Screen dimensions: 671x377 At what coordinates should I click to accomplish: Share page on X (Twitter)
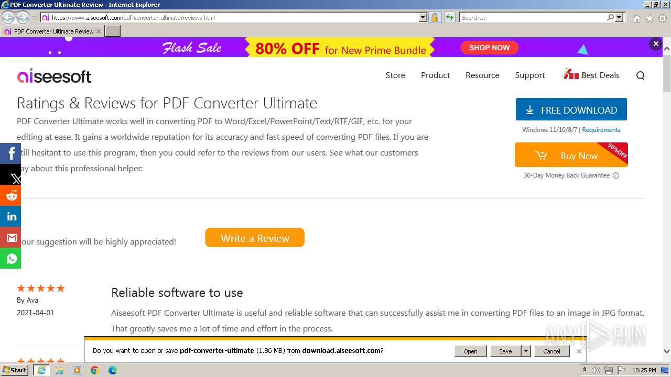click(10, 174)
